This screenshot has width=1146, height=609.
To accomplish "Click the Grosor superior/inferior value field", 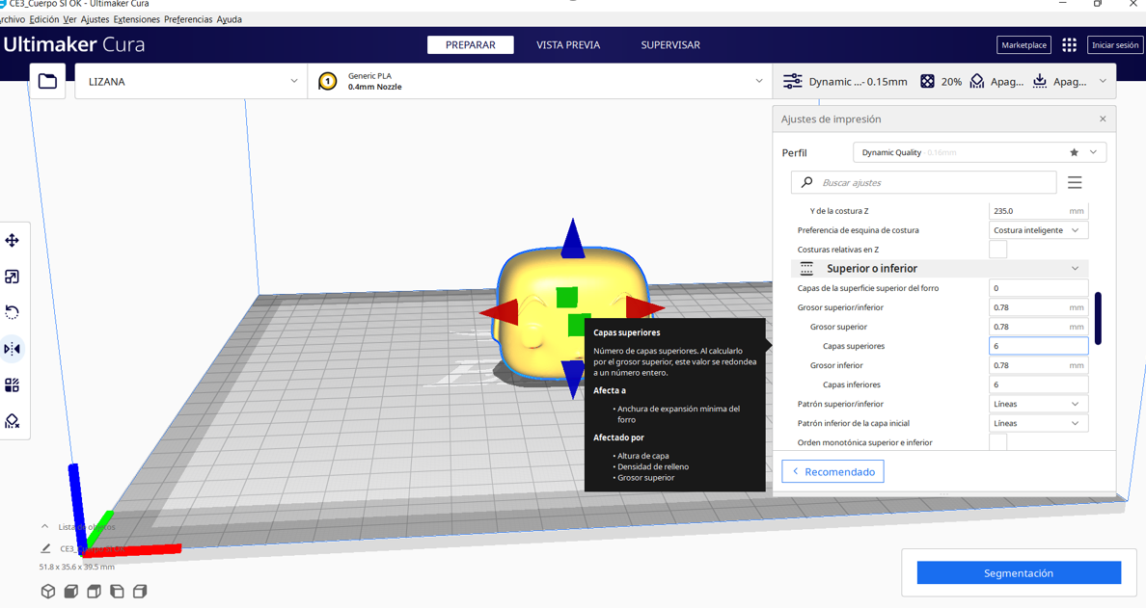I will pyautogui.click(x=1038, y=307).
